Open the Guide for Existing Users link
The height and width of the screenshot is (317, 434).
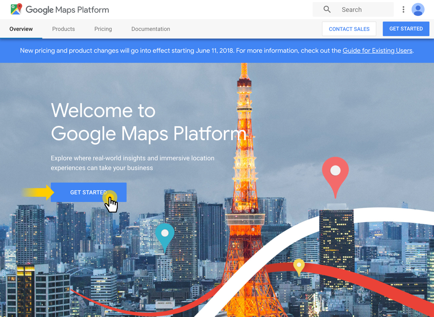pos(377,50)
